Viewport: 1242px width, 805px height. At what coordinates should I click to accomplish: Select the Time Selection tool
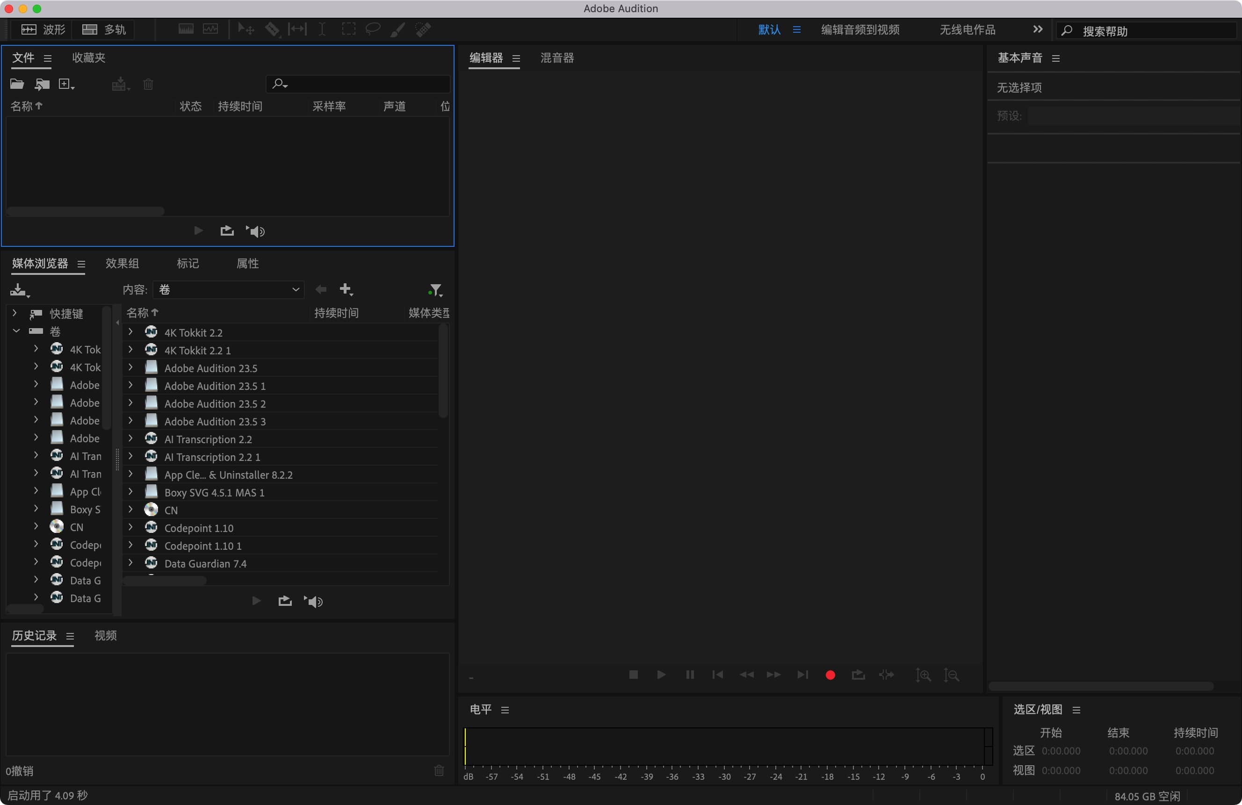(x=322, y=29)
